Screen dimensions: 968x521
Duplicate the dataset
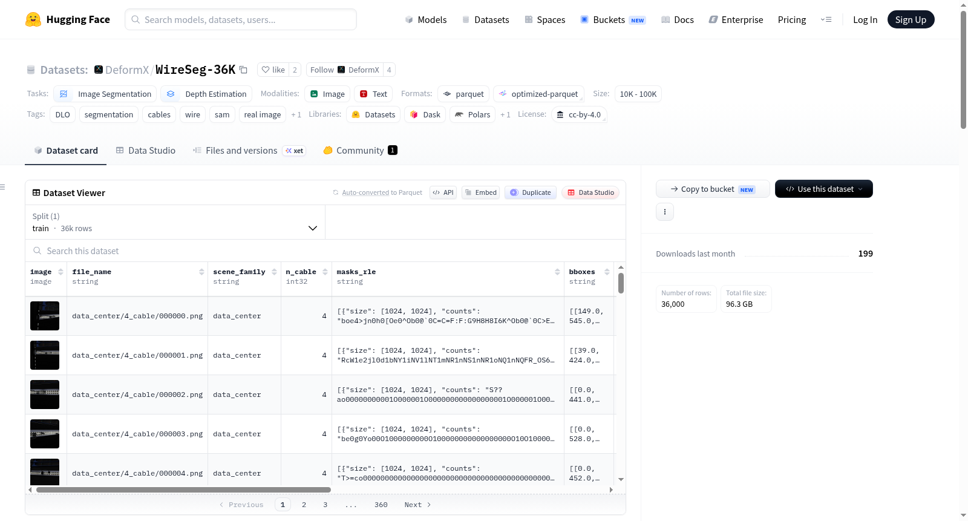[531, 192]
